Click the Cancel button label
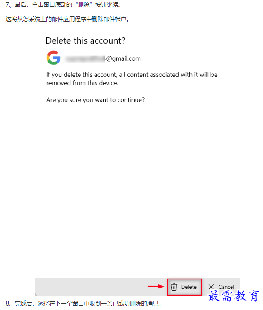Image resolution: width=263 pixels, height=310 pixels. click(226, 287)
